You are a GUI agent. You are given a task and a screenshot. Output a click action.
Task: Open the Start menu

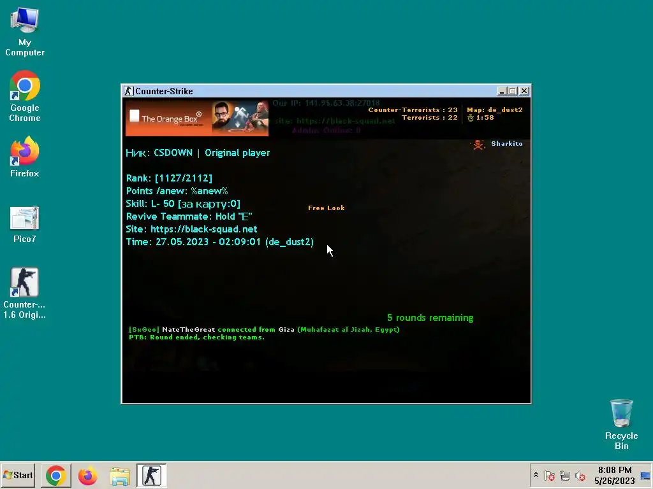coord(18,475)
